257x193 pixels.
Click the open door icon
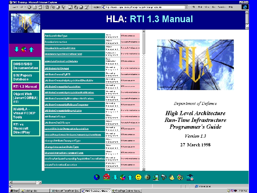[x=155, y=177]
